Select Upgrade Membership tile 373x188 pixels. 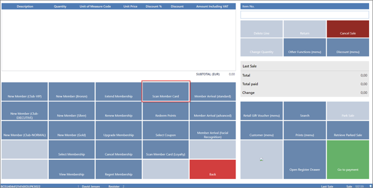click(119, 130)
